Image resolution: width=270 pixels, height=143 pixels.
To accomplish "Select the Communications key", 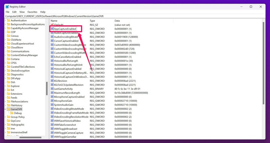I will click(20, 51).
